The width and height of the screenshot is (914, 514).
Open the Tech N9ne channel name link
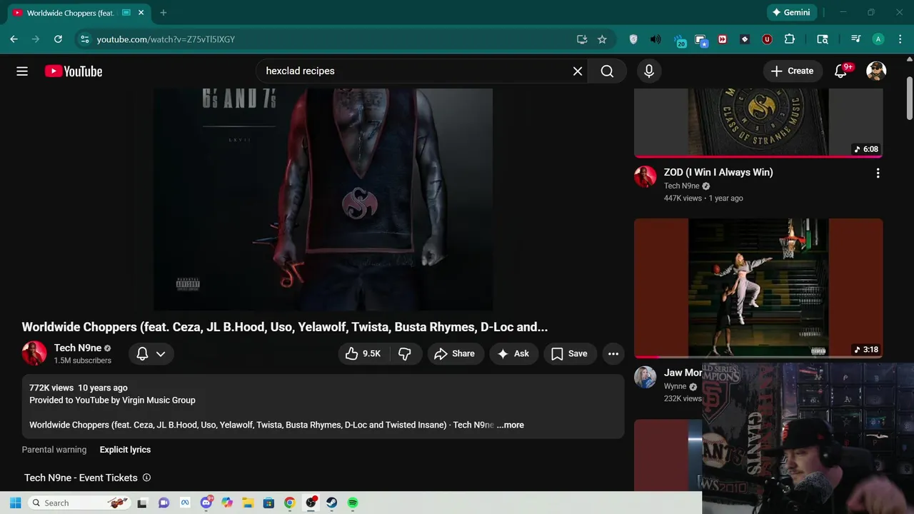point(78,348)
